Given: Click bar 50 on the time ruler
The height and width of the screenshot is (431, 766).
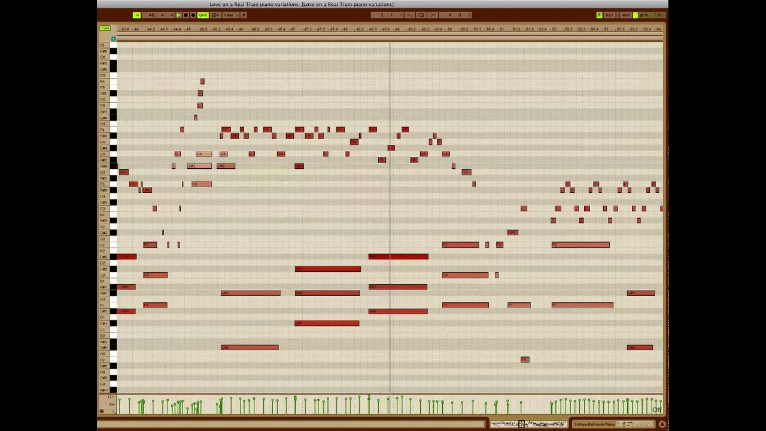Looking at the screenshot, I should click(x=449, y=29).
